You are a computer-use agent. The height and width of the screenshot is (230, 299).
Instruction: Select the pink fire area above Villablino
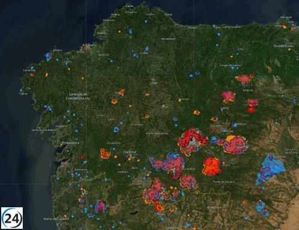click(x=245, y=79)
